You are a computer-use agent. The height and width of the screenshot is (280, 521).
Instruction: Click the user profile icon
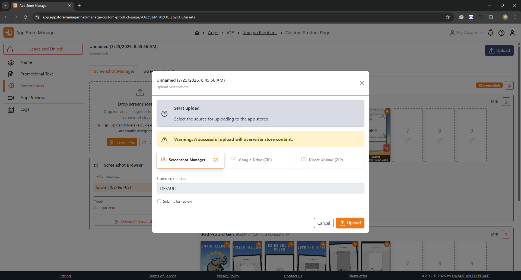tap(512, 33)
